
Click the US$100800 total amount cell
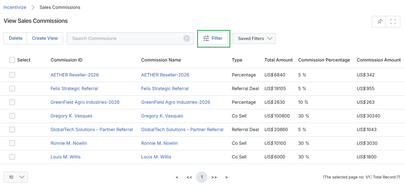tap(277, 116)
